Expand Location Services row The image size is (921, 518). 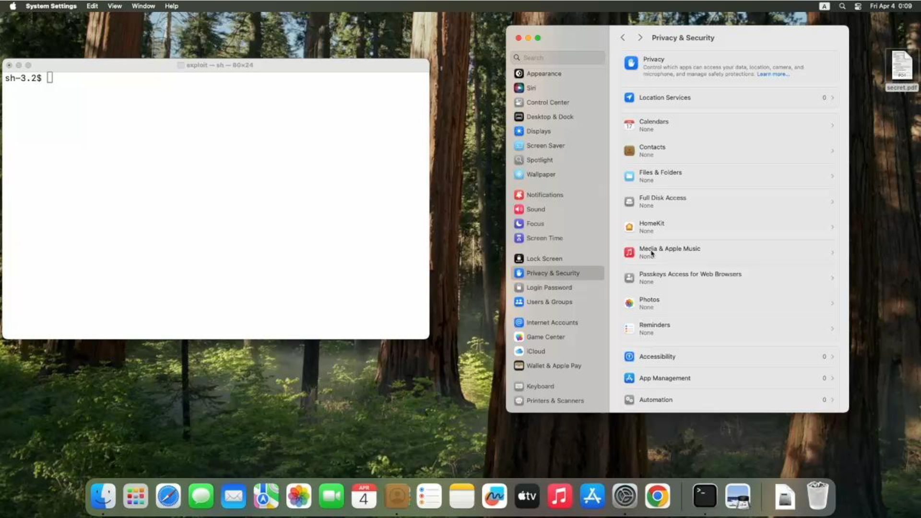[x=729, y=97]
